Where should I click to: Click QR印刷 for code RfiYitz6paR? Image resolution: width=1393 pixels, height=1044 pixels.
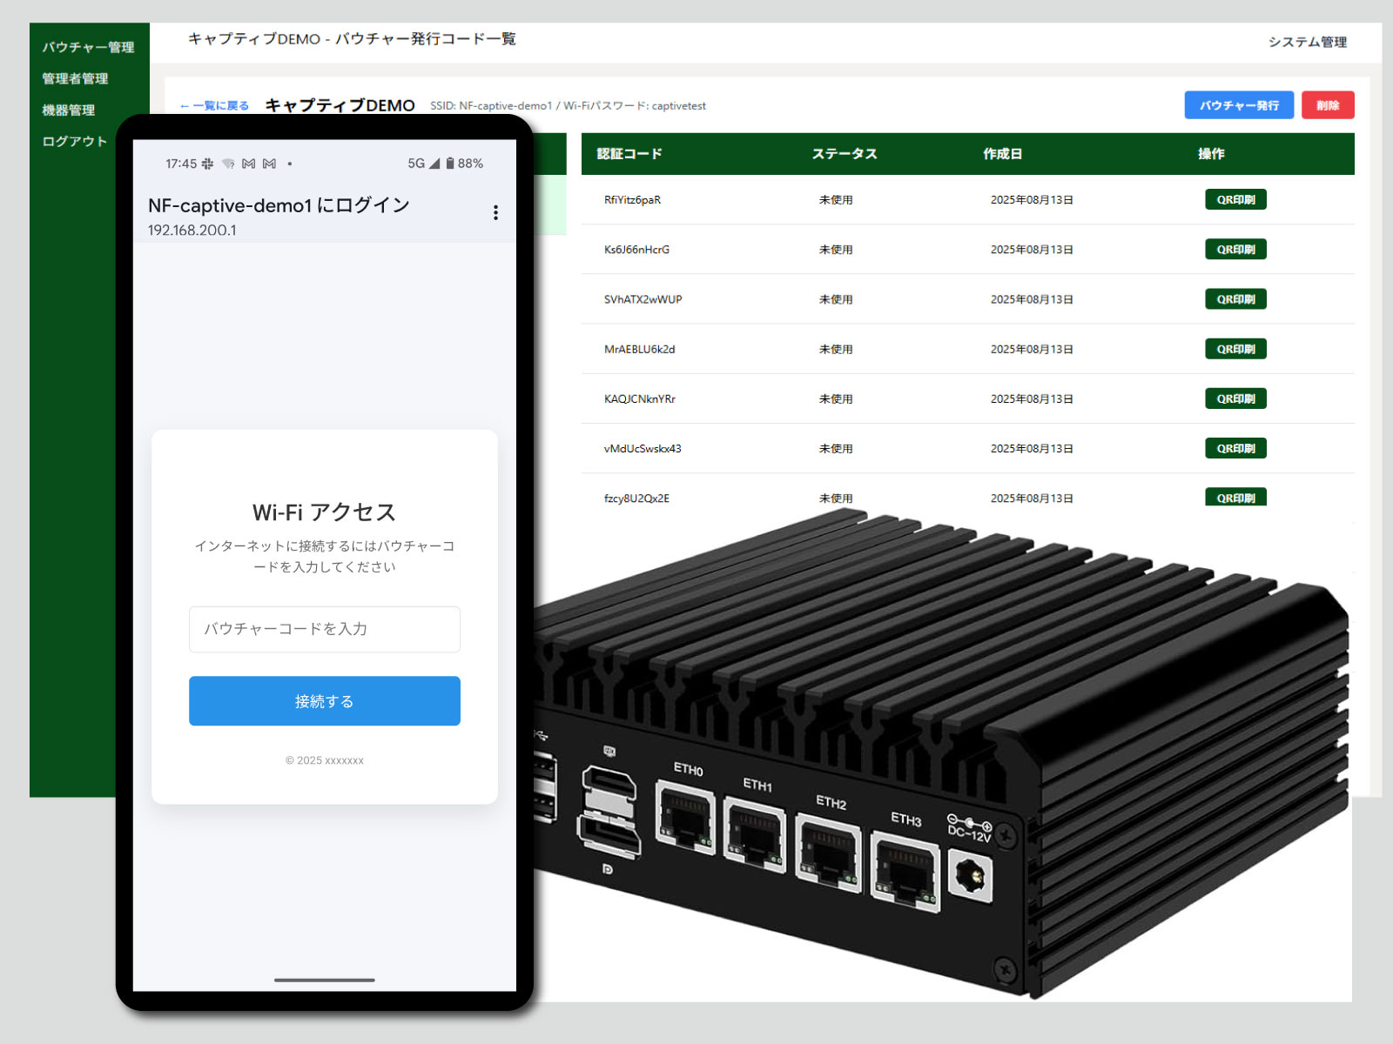1235,199
